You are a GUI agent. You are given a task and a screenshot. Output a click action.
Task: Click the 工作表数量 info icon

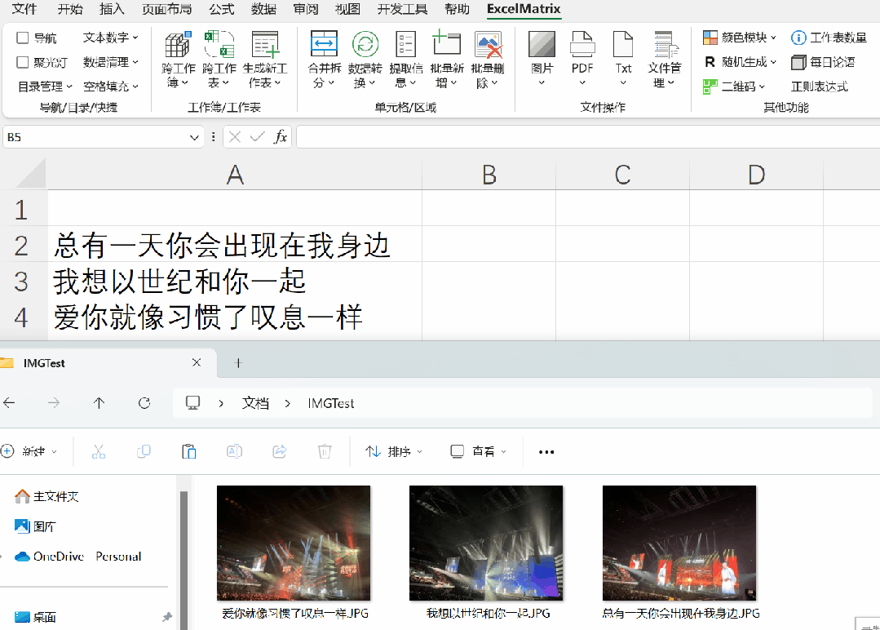pos(798,38)
